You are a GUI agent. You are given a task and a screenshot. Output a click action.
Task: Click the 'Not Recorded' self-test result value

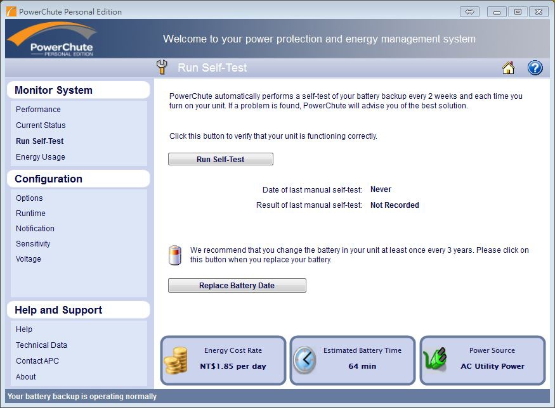tap(395, 205)
